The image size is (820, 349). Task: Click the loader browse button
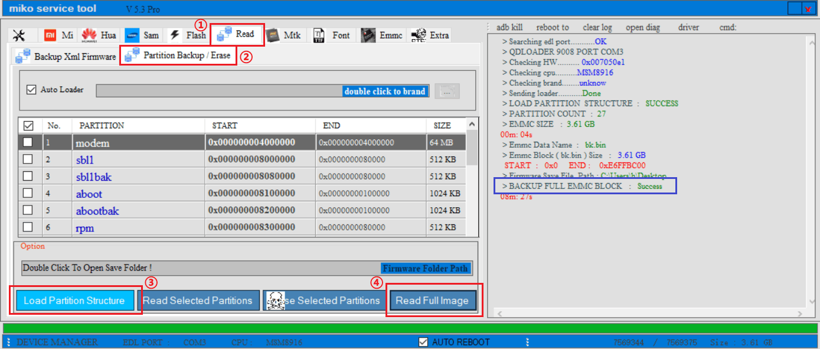coord(447,92)
